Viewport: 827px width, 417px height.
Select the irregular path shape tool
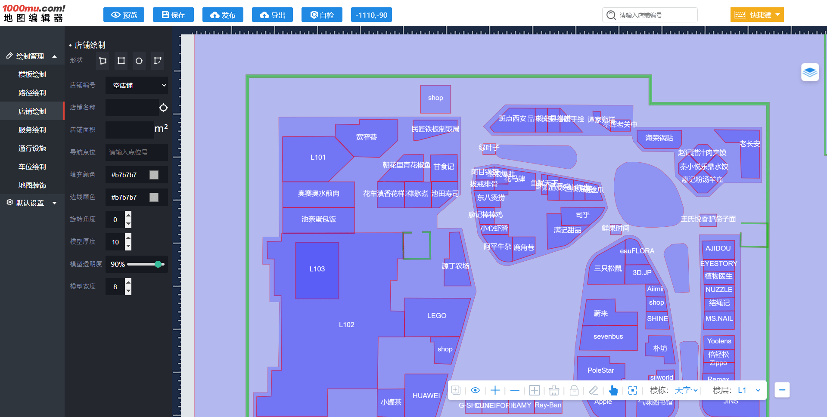158,61
